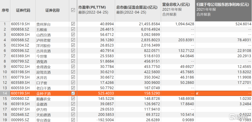The image size is (252, 122).
Task: Click PE value 56.6712 for 山西汾酒
Action: tap(107, 35)
